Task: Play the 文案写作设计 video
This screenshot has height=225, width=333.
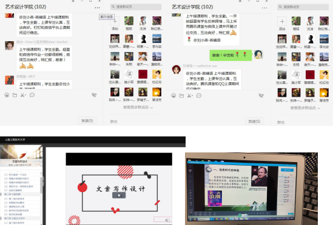Action: pos(119,195)
